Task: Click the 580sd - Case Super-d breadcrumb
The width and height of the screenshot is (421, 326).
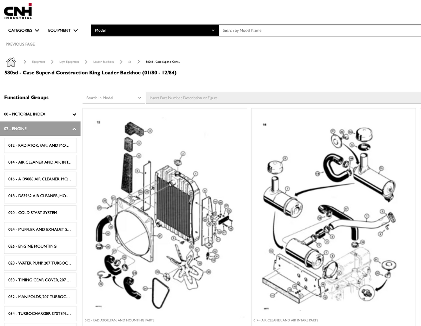Action: [x=163, y=62]
